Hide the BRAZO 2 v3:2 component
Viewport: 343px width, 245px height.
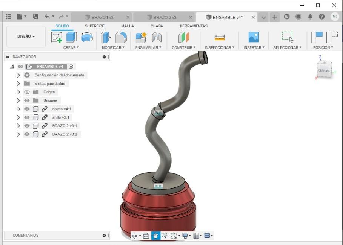click(x=27, y=134)
